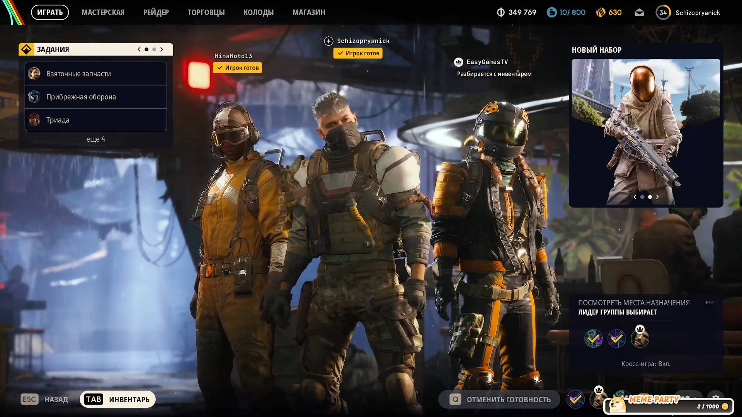Viewport: 742px width, 417px height.
Task: Click the 630 credits balance
Action: coord(615,12)
